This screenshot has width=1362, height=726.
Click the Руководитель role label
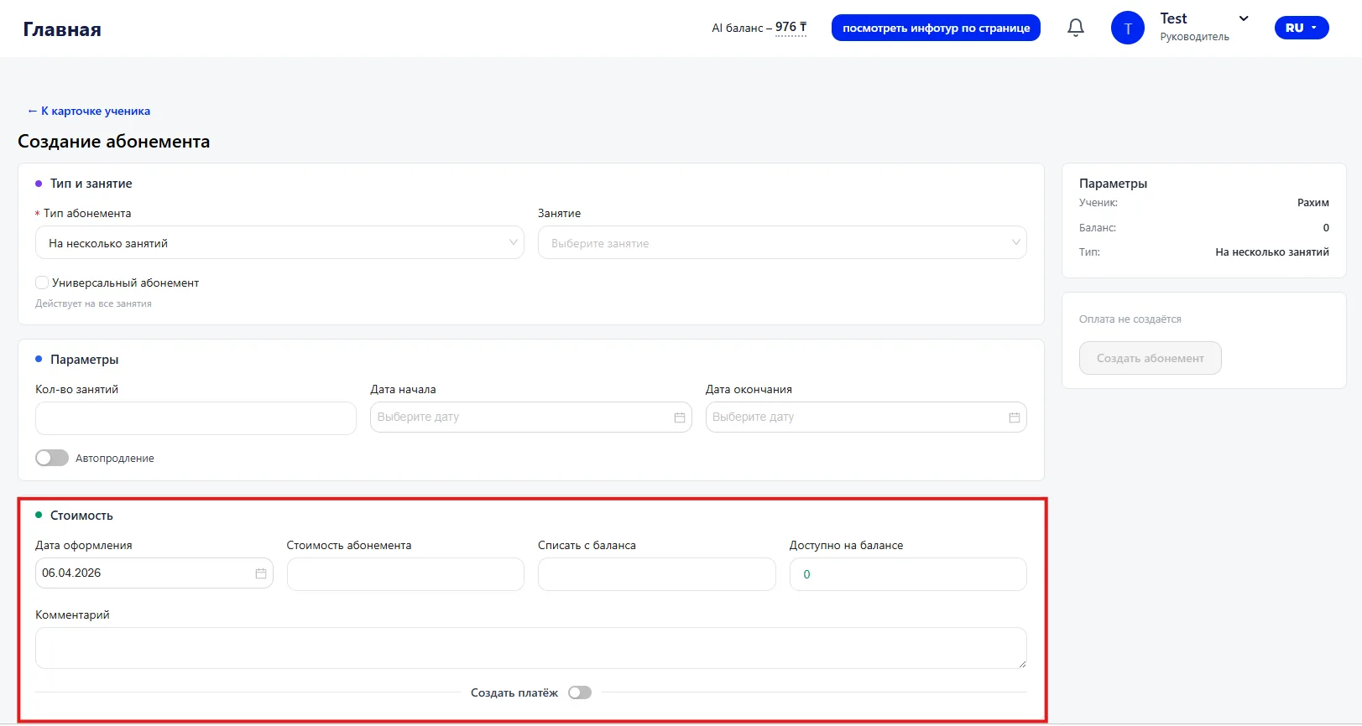pyautogui.click(x=1194, y=37)
